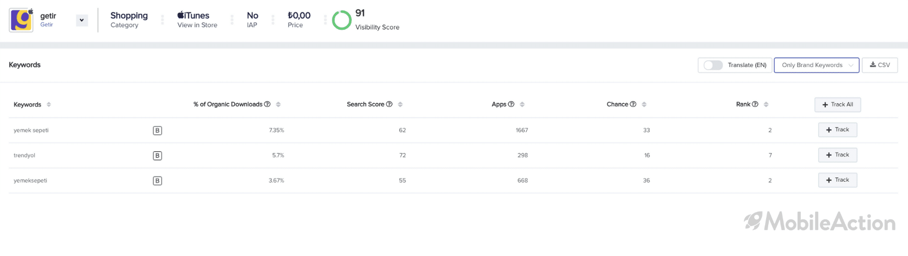Click the Apps column help icon

(x=511, y=104)
